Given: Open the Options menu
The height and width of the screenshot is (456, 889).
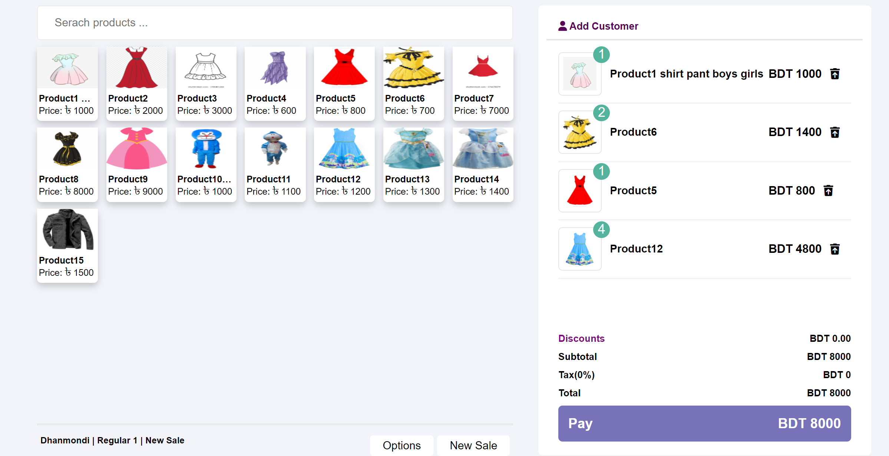Looking at the screenshot, I should click(x=401, y=445).
